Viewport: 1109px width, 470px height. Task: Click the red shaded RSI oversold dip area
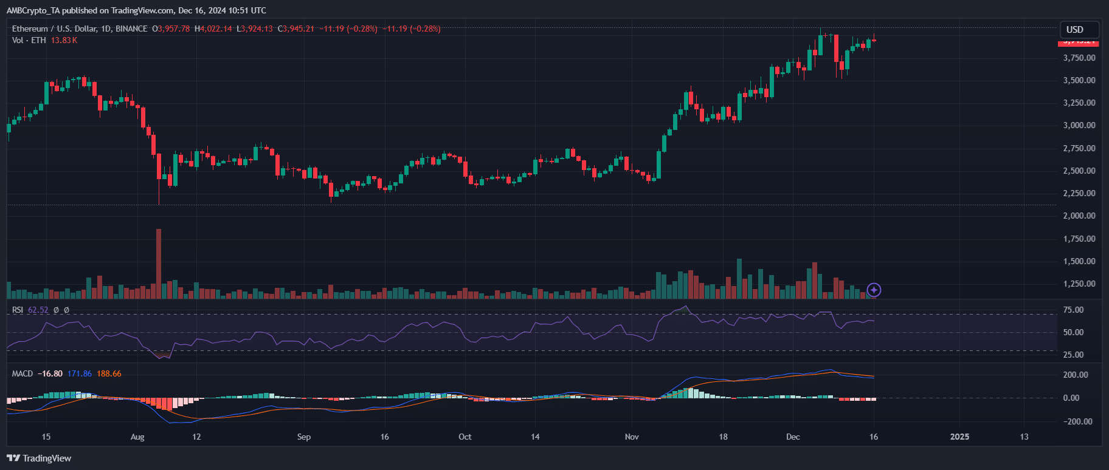click(162, 355)
